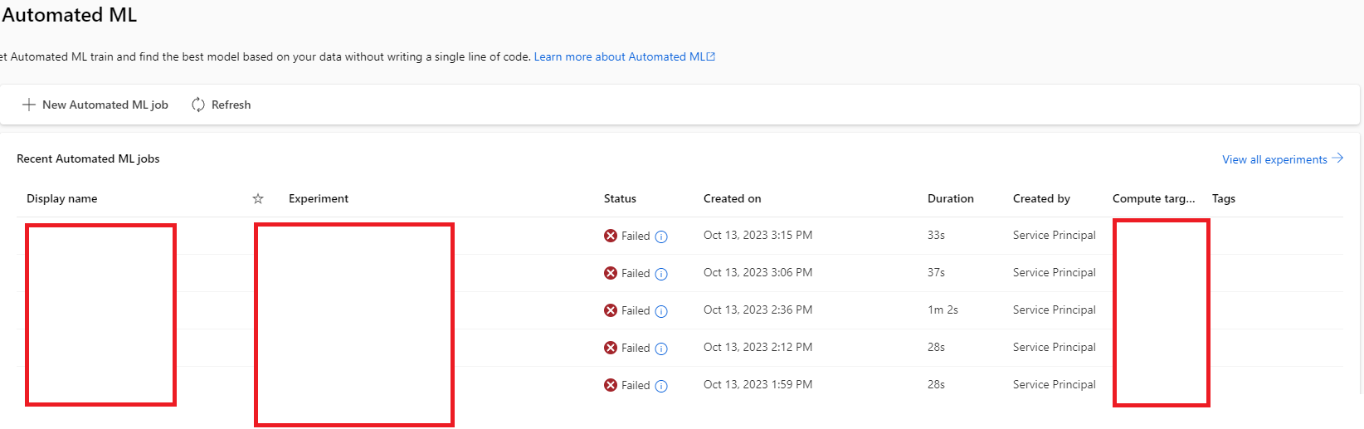The height and width of the screenshot is (429, 1364).
Task: Click the Recent Automated ML jobs heading
Action: (88, 158)
